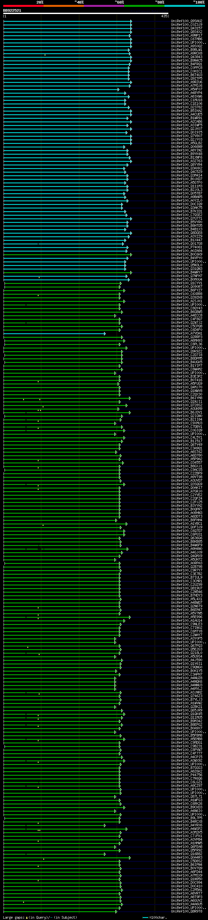Screen dimensions: 208x920
Task: Select hit UniRef100_P74061
Action: click(x=187, y=247)
